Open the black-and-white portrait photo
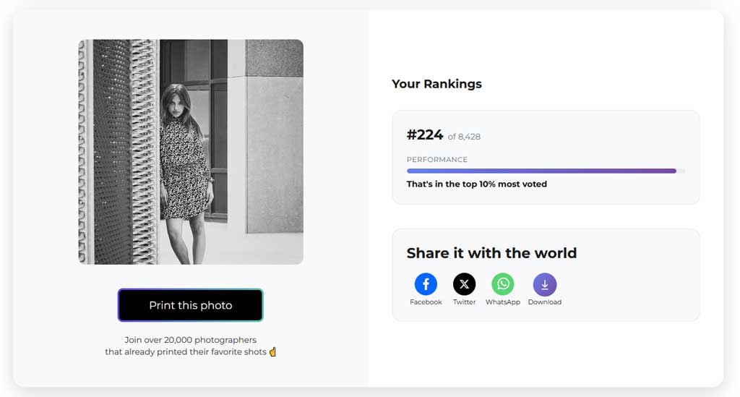This screenshot has height=397, width=740. pyautogui.click(x=191, y=152)
